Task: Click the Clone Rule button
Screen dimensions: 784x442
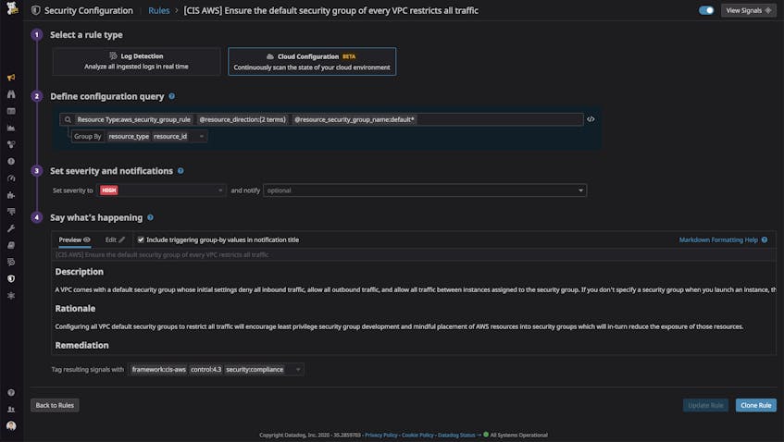Action: [755, 405]
